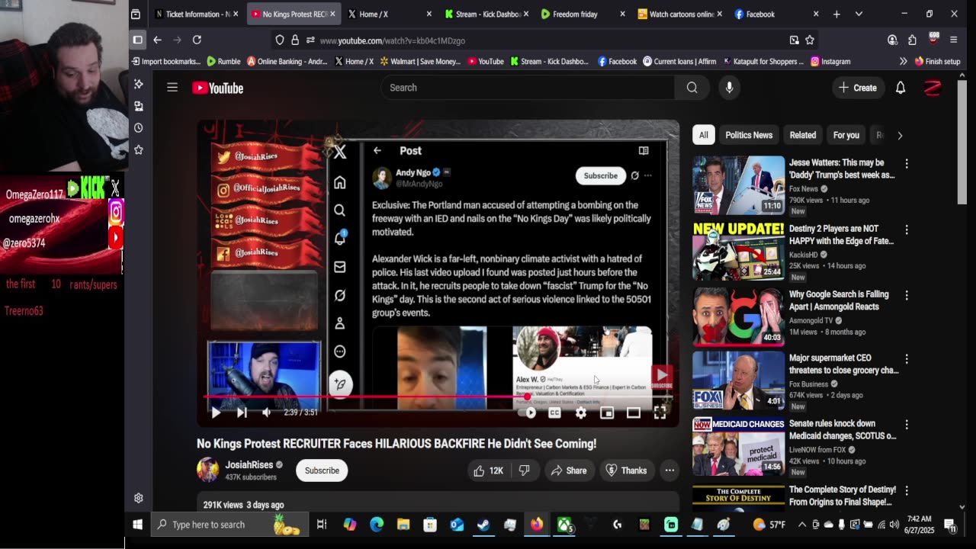Open options for Major supermarket CEO video
Image resolution: width=976 pixels, height=549 pixels.
click(x=907, y=359)
